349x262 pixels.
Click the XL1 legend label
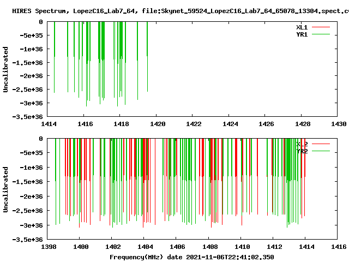(302, 27)
